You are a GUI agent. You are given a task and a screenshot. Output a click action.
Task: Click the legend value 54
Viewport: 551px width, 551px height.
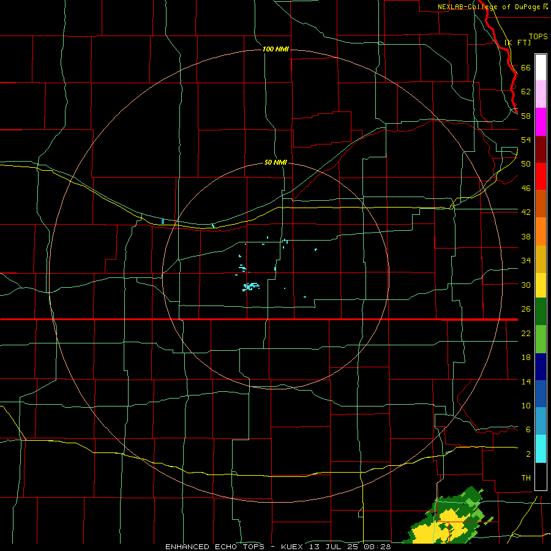pyautogui.click(x=526, y=140)
